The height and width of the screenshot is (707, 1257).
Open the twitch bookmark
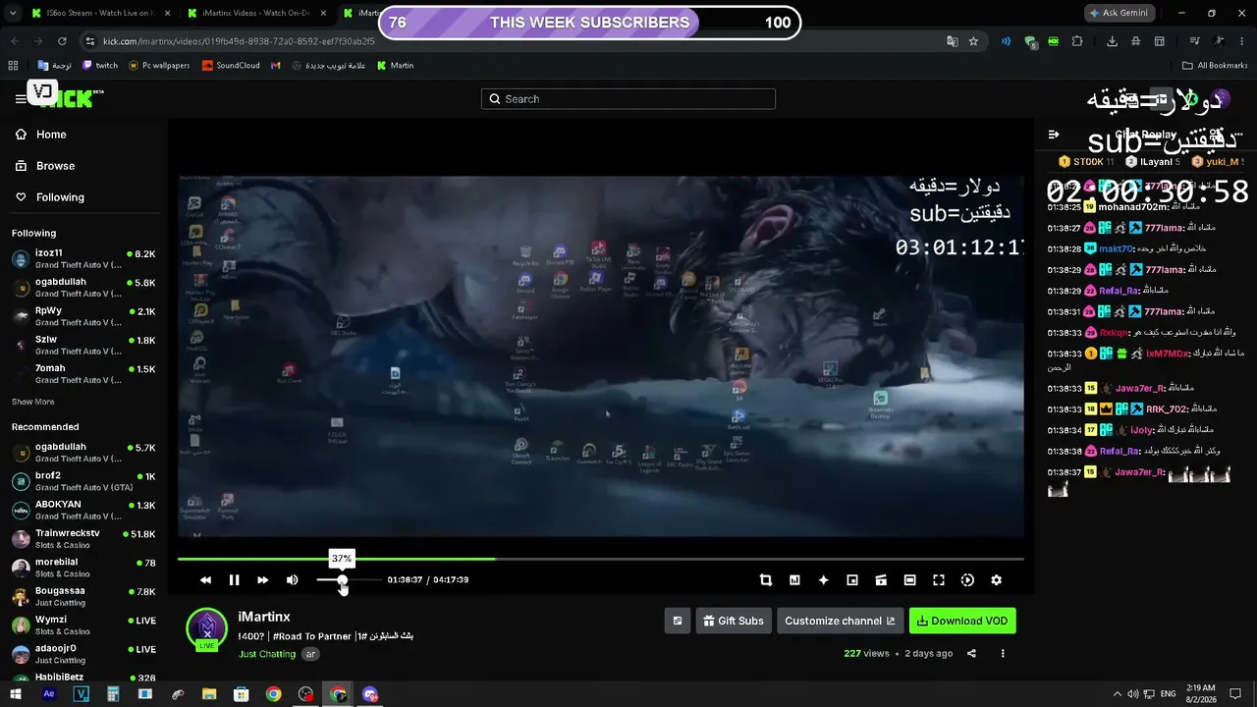click(99, 66)
